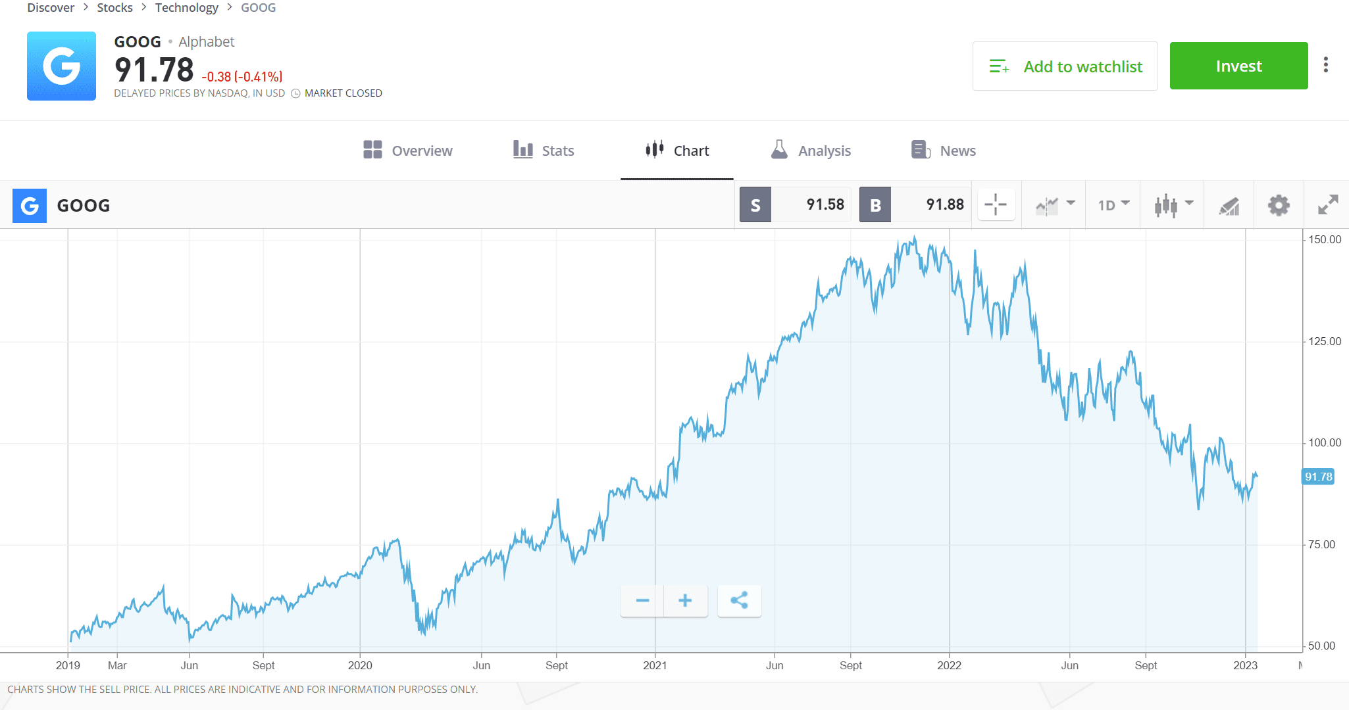
Task: Expand chart to fullscreen view
Action: [1328, 204]
